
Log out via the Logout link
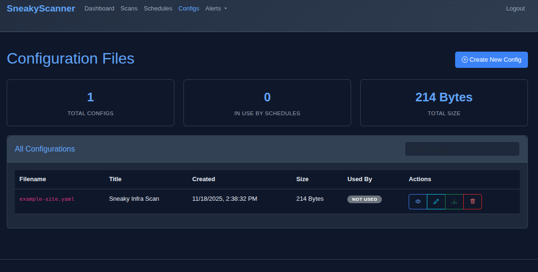pyautogui.click(x=515, y=9)
